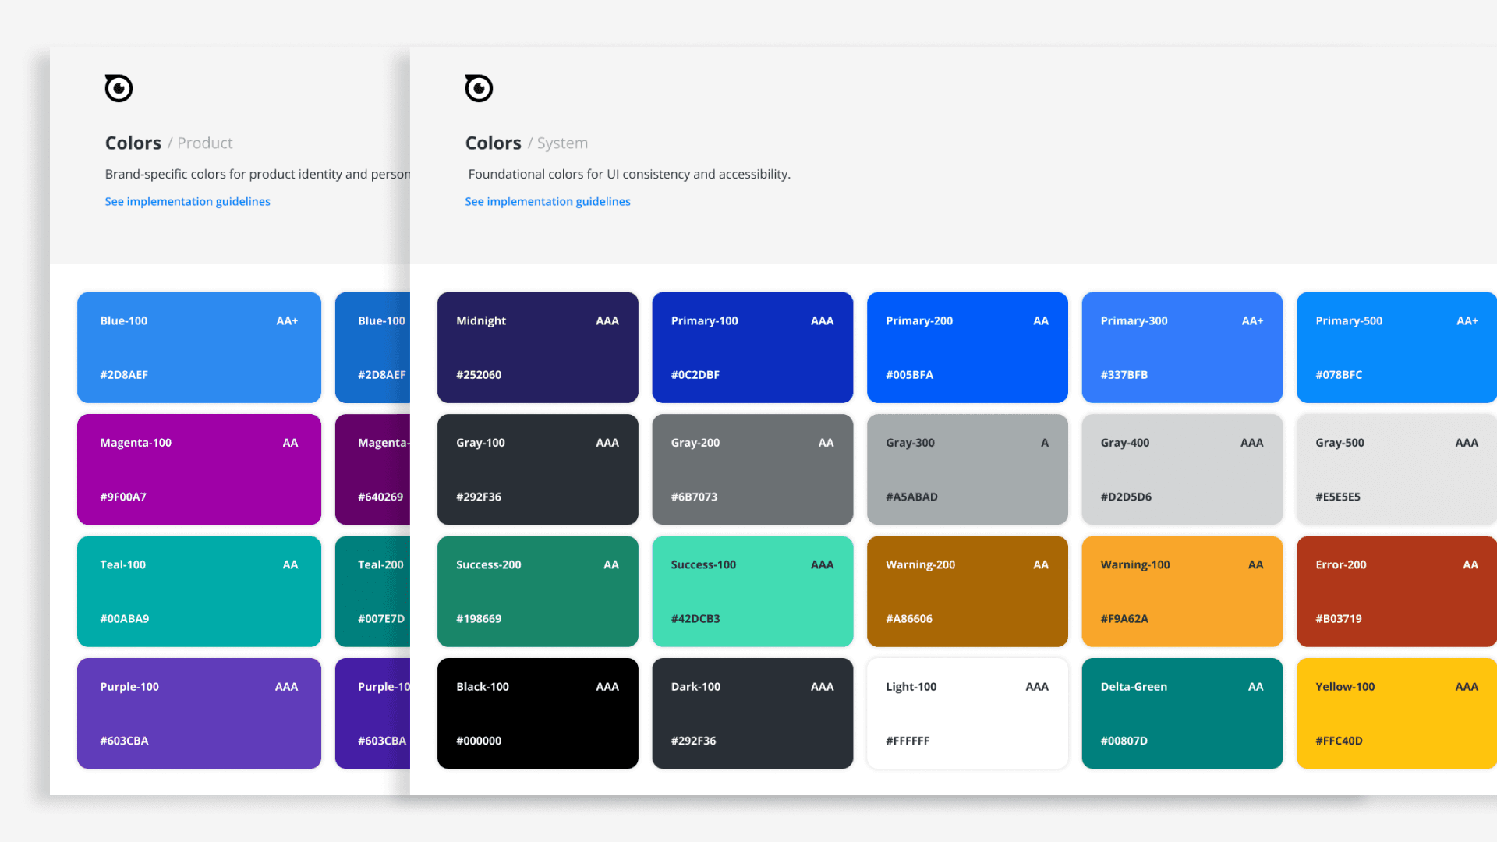Select the Teal-200 swatch on Product page
The width and height of the screenshot is (1497, 842).
click(373, 592)
